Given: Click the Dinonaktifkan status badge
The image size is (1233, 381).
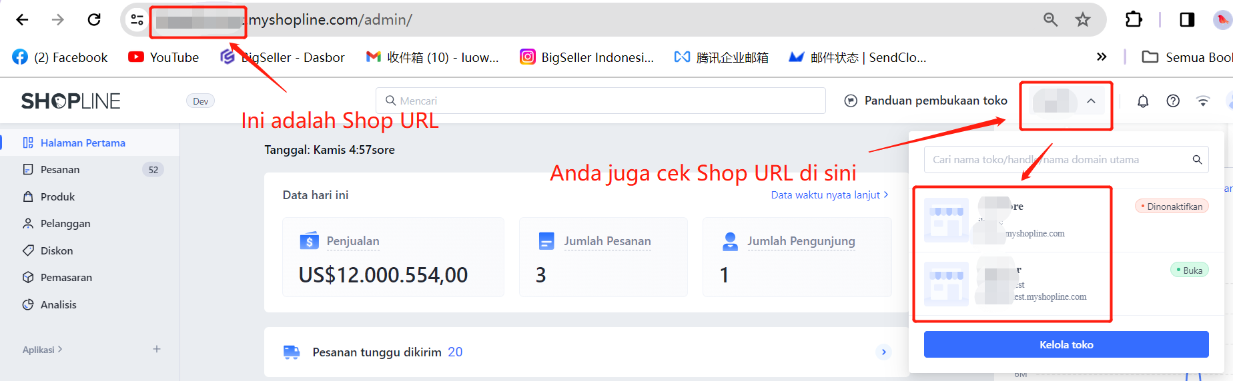Looking at the screenshot, I should (1172, 206).
